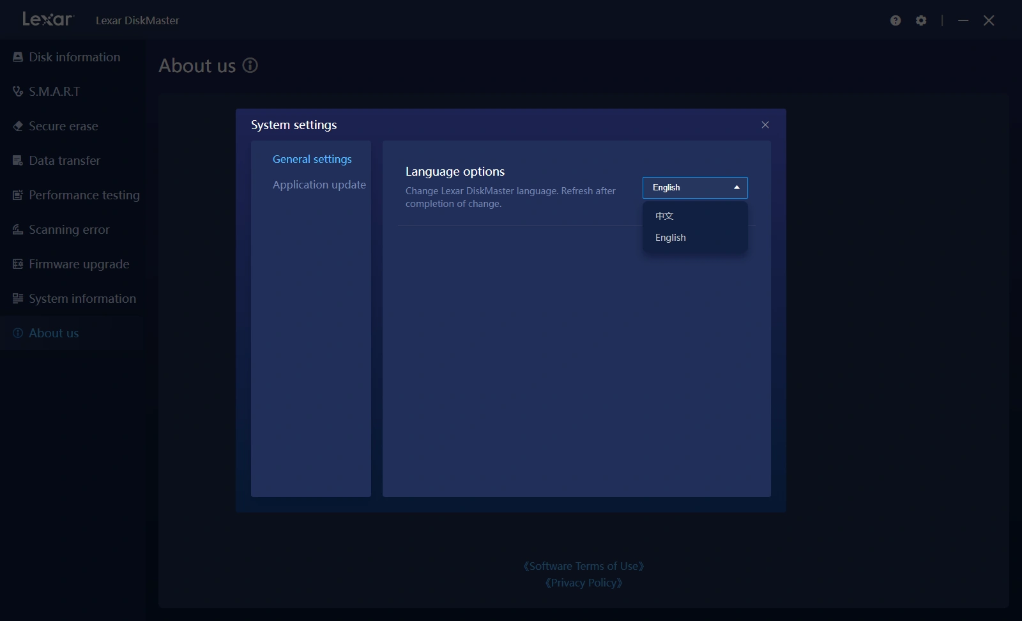Click the Lexar DiskMaster title text
Image resolution: width=1022 pixels, height=621 pixels.
point(137,20)
